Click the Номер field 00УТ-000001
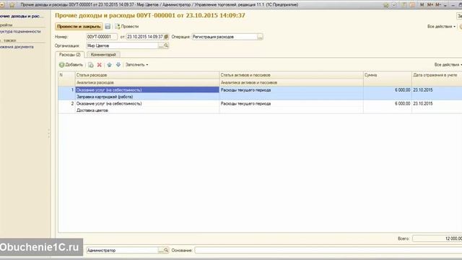462x260 pixels. pos(101,37)
